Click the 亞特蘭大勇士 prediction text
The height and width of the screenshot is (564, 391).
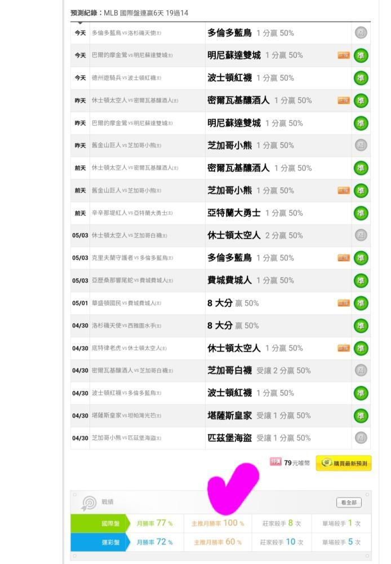pos(234,213)
